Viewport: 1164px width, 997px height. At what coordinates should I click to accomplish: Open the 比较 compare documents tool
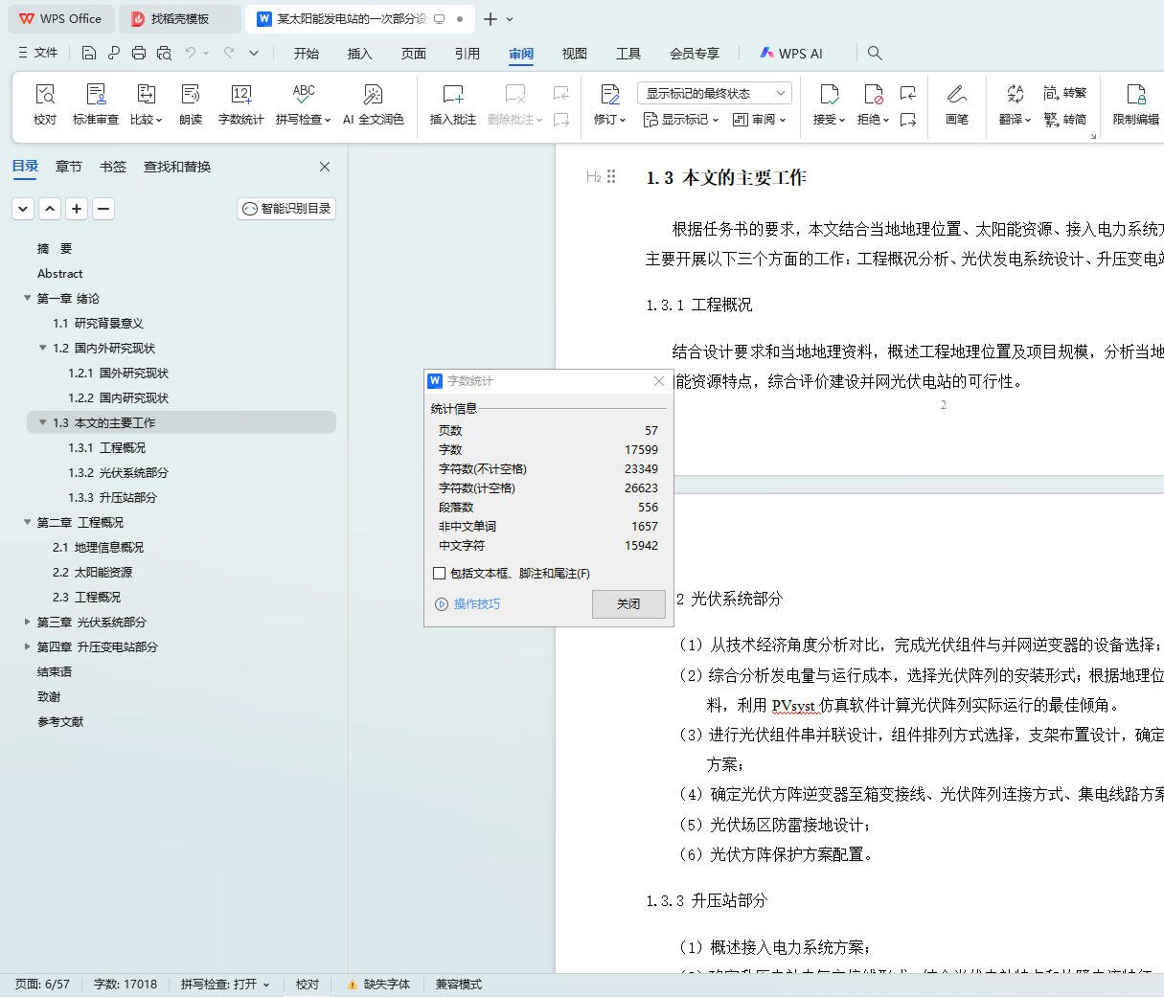pyautogui.click(x=146, y=103)
